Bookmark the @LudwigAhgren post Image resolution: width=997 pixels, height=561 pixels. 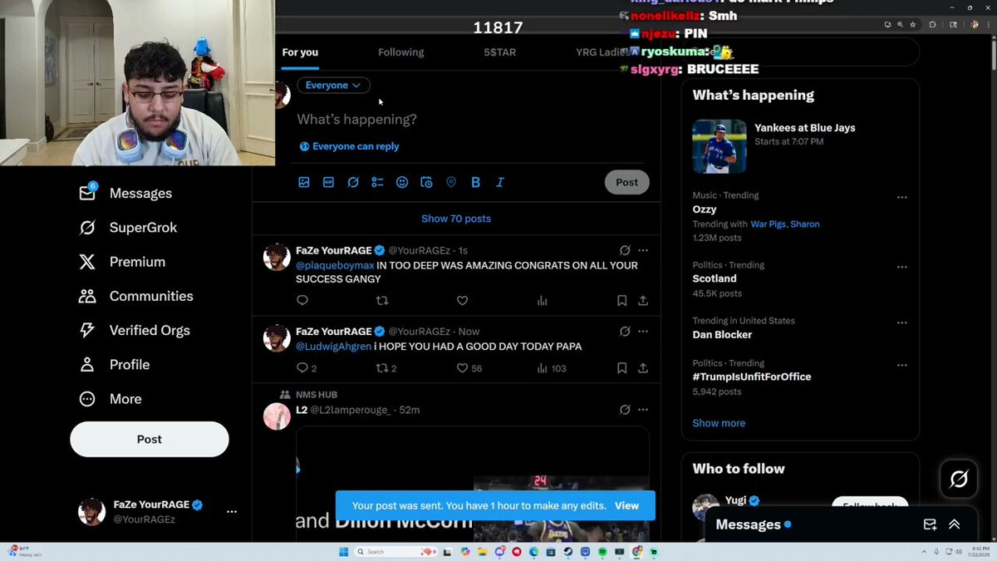(621, 368)
